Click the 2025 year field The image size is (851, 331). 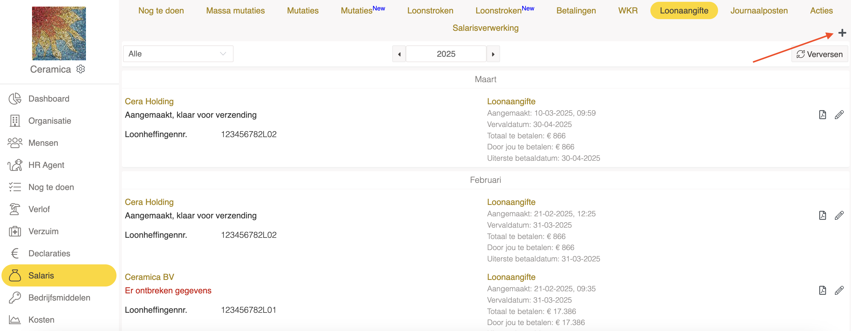[446, 54]
